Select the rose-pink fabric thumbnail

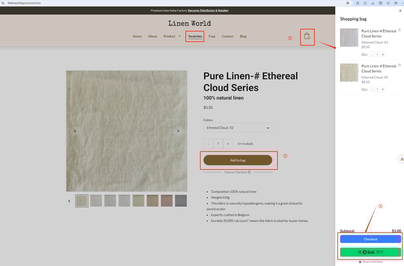click(x=167, y=201)
